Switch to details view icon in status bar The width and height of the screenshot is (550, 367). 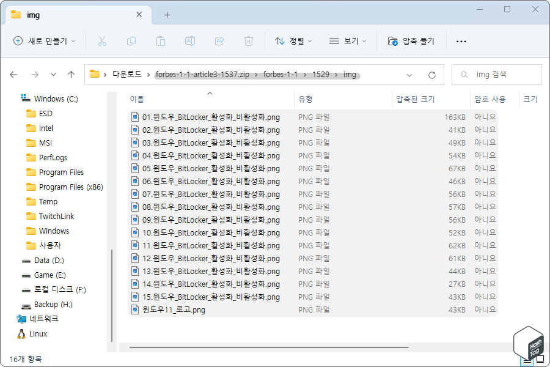(x=527, y=359)
